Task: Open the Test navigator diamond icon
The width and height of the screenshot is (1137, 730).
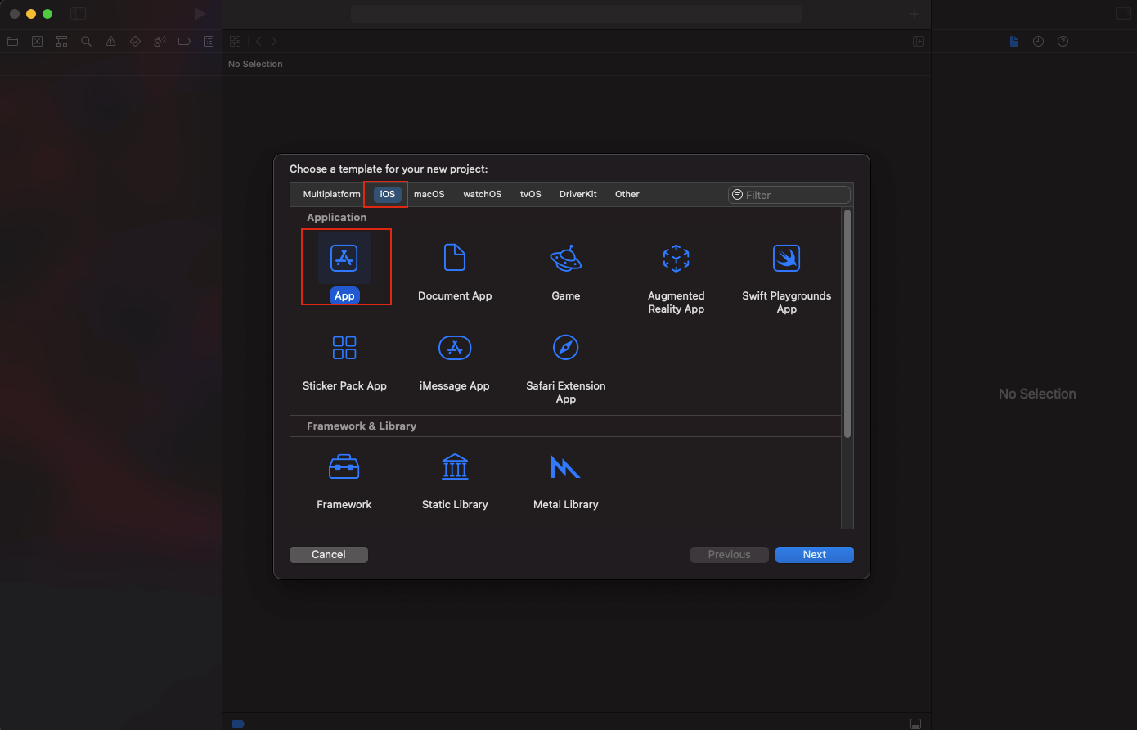Action: click(x=135, y=41)
